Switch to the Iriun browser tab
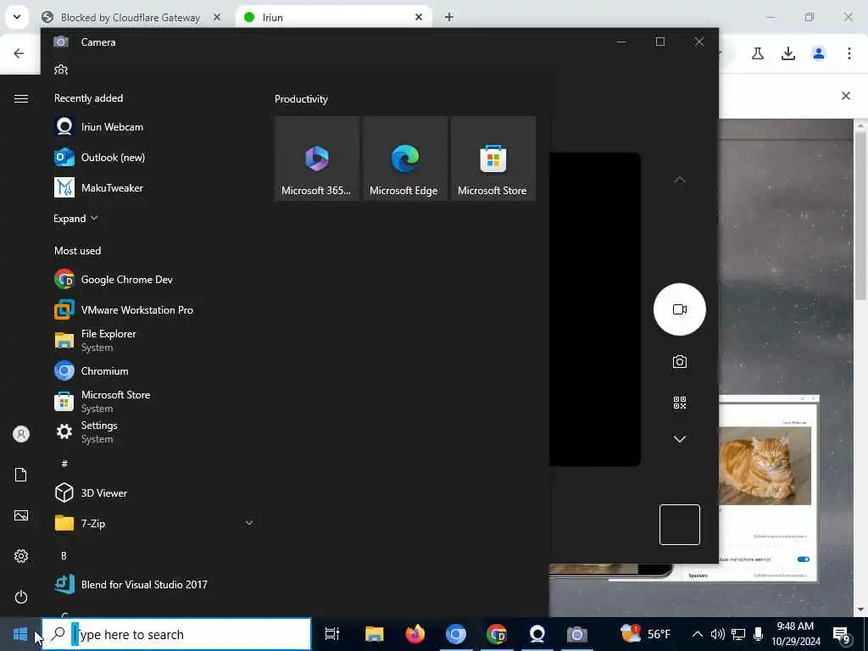The image size is (868, 651). pyautogui.click(x=333, y=17)
